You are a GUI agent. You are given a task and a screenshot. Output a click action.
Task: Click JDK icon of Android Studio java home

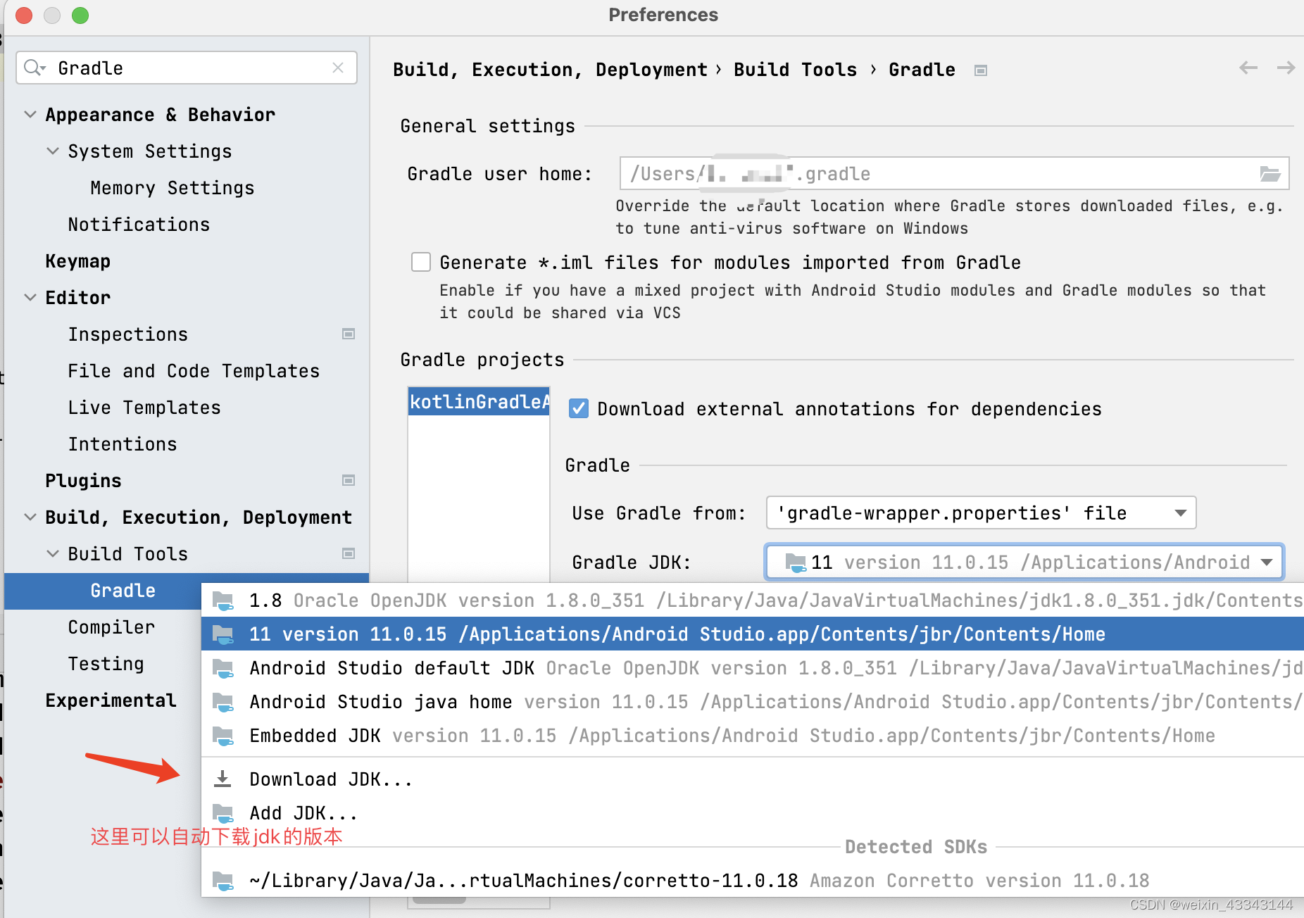coord(223,702)
